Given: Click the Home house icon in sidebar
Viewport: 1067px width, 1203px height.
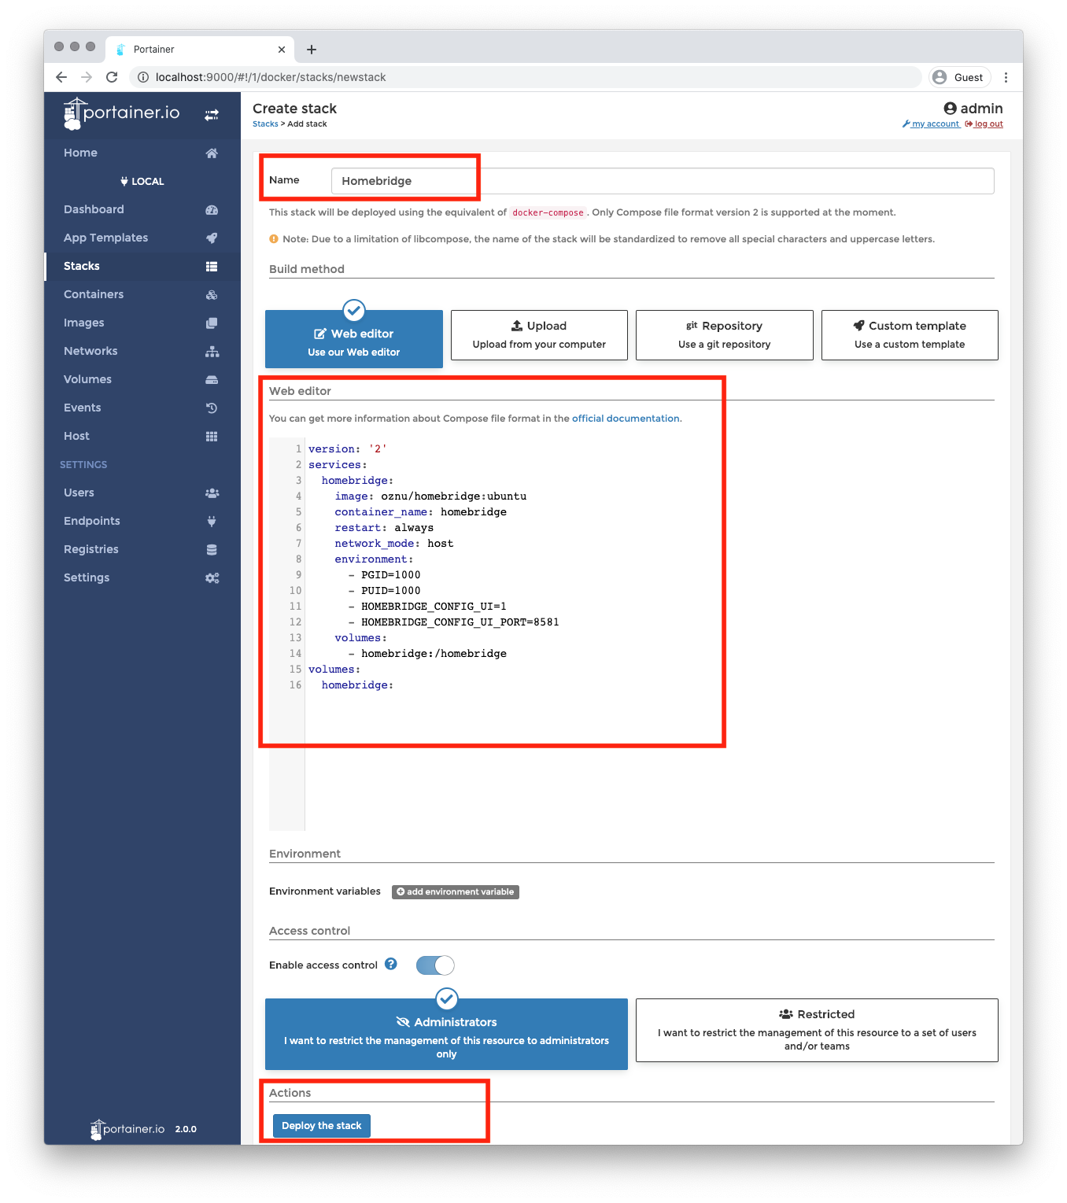Looking at the screenshot, I should 212,153.
